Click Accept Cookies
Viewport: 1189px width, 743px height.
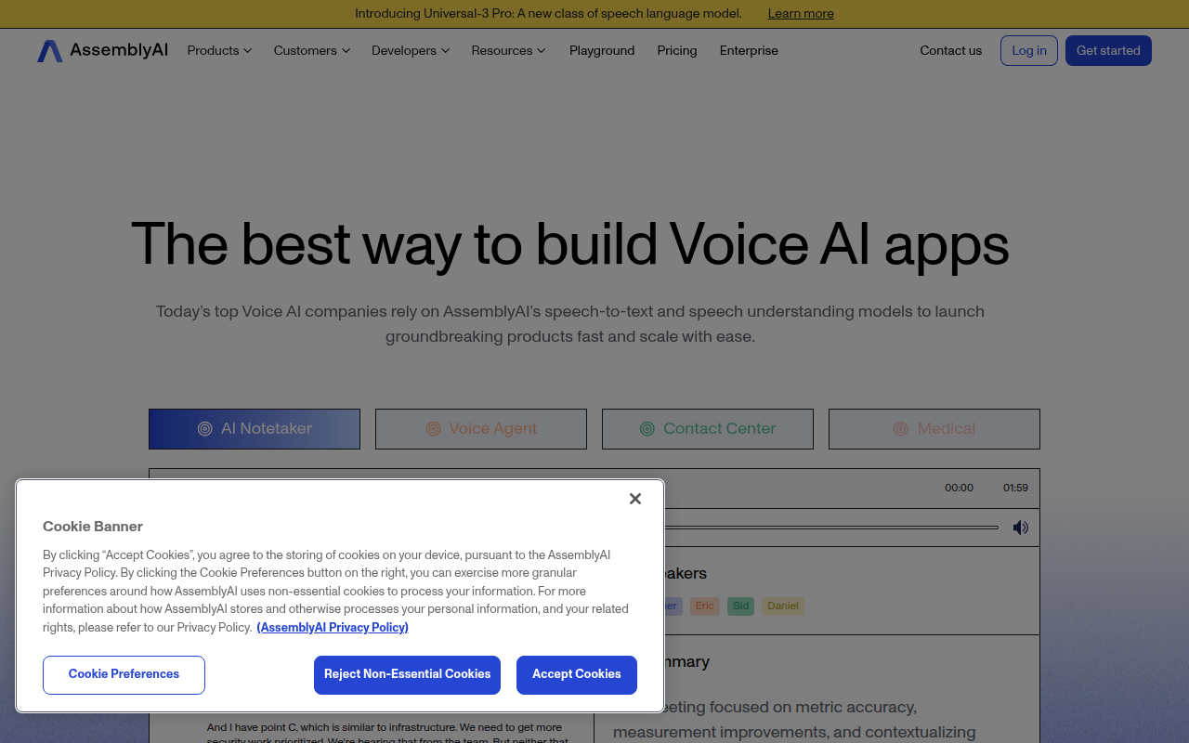coord(577,675)
